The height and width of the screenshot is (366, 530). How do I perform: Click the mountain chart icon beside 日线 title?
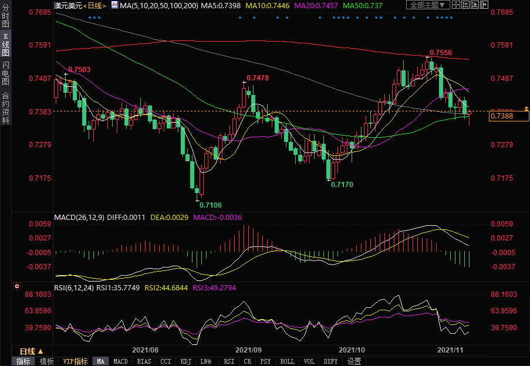115,5
